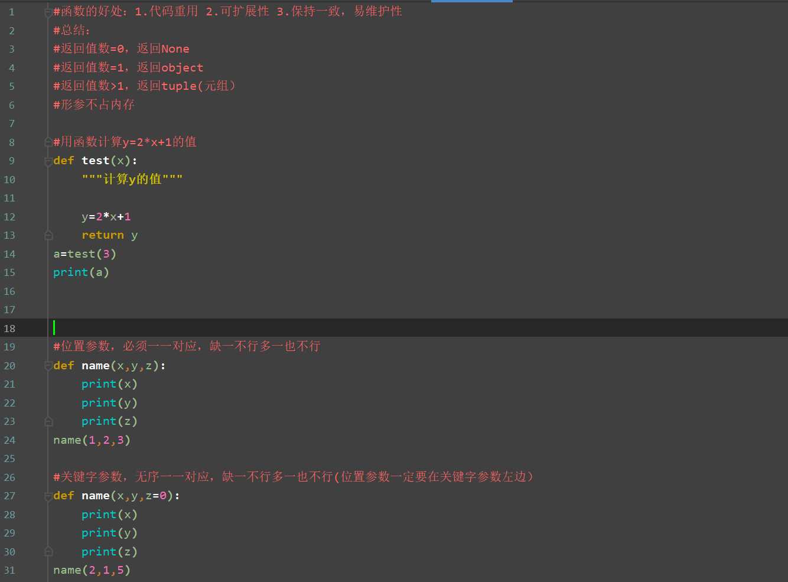Collapse the fold marker beside line 8 comment

(48, 142)
